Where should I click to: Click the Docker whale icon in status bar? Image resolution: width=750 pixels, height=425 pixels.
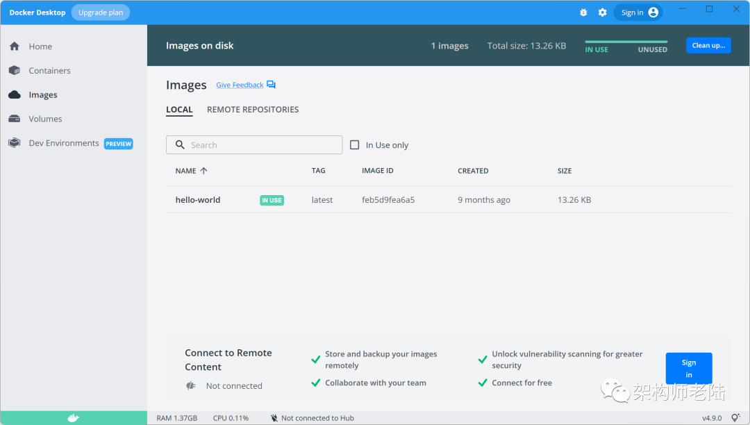73,417
